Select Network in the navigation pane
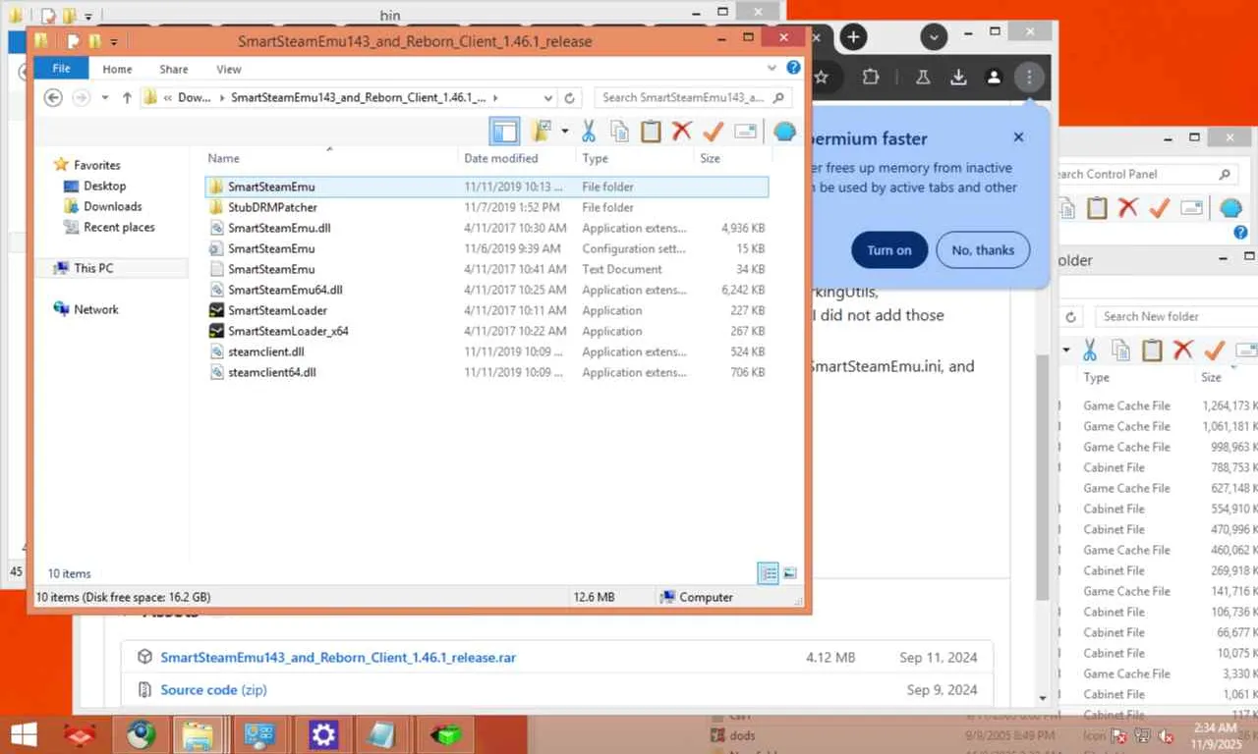 click(x=96, y=309)
